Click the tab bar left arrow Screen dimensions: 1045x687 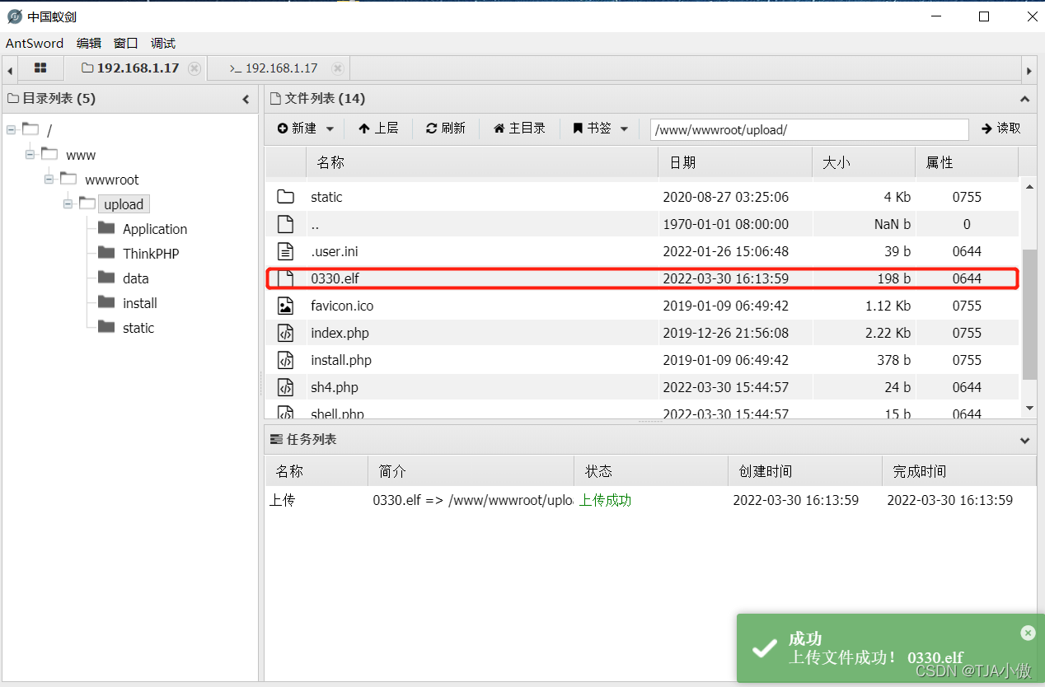pos(9,71)
